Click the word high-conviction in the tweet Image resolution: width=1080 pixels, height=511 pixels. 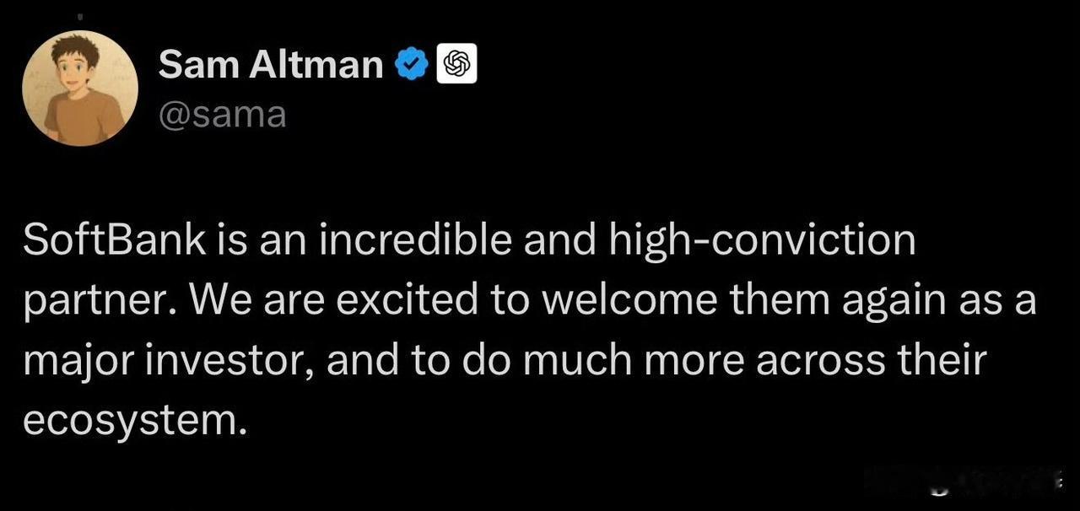pos(759,241)
